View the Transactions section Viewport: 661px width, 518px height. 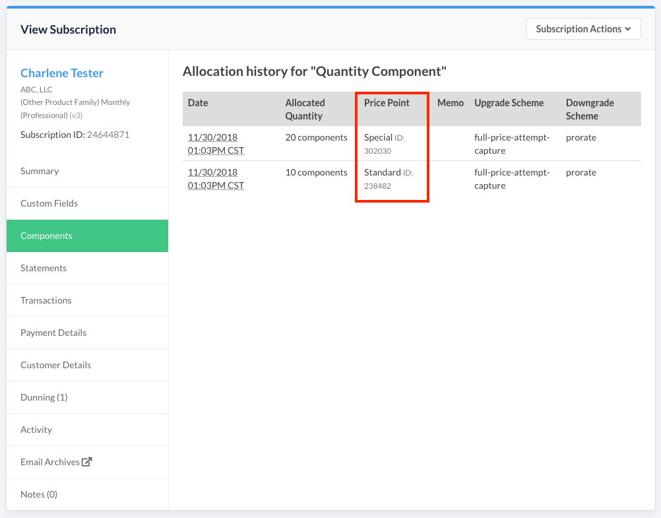(x=46, y=300)
